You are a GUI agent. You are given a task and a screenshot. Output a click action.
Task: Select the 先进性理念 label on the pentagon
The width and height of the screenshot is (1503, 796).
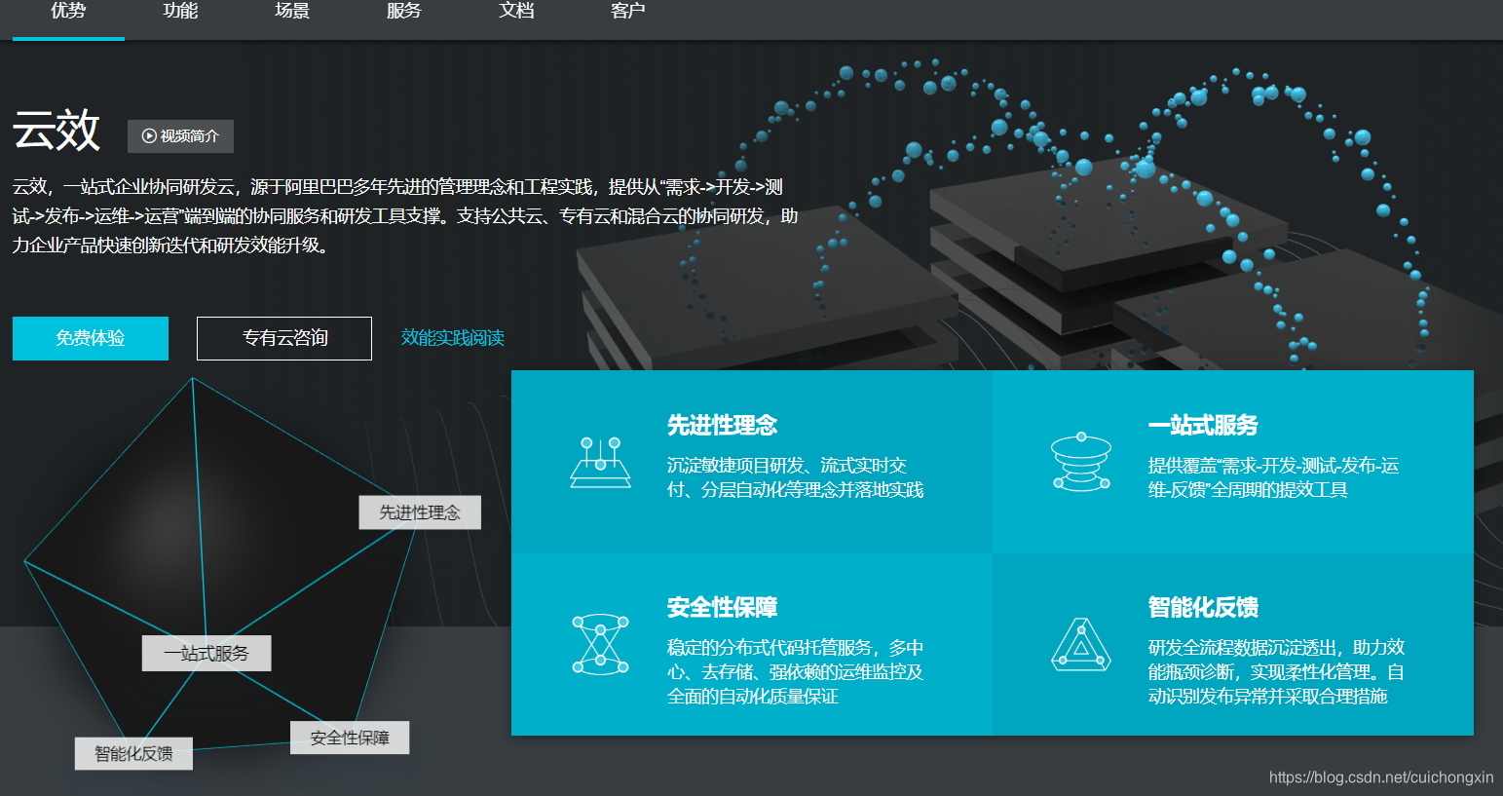pos(420,512)
